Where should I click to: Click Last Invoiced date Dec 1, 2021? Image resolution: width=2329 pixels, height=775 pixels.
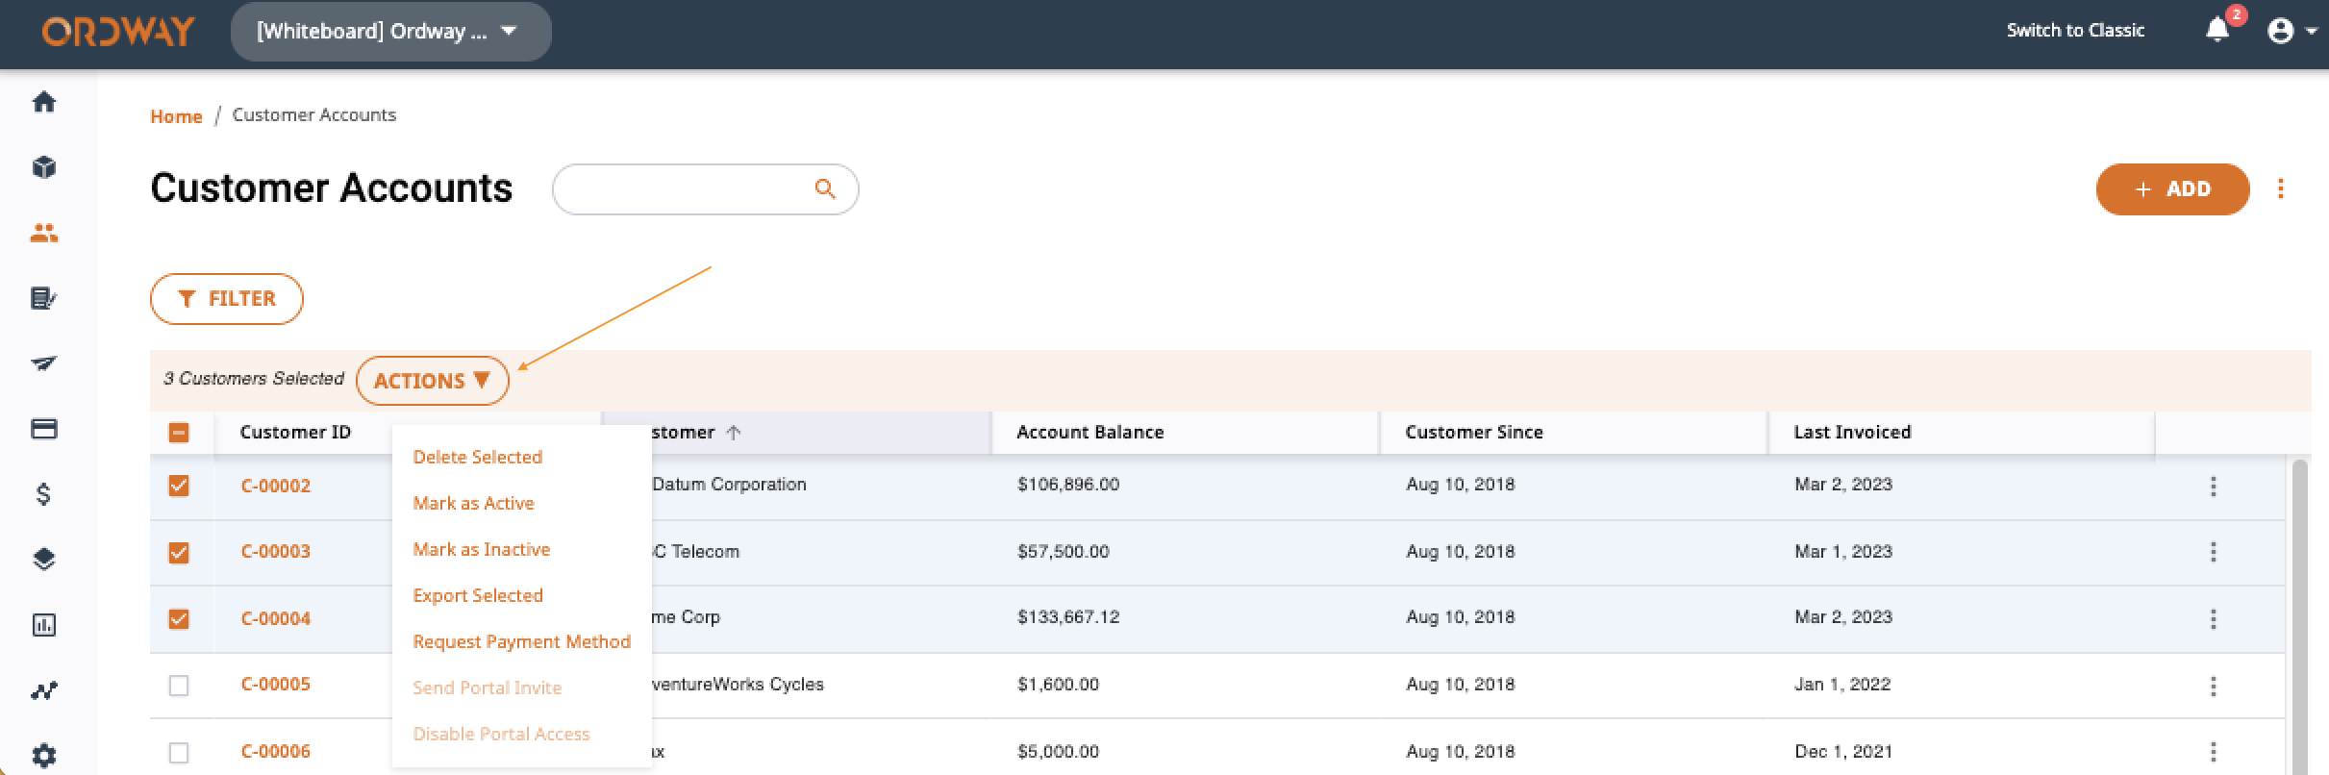(x=1843, y=752)
